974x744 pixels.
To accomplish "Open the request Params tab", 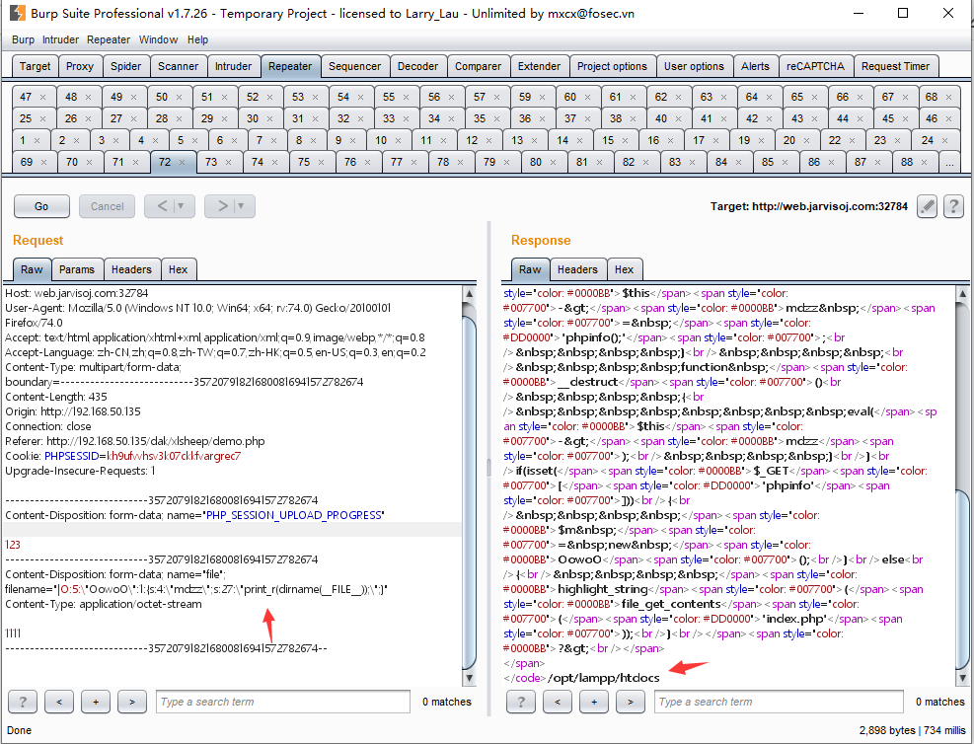I will pos(77,269).
